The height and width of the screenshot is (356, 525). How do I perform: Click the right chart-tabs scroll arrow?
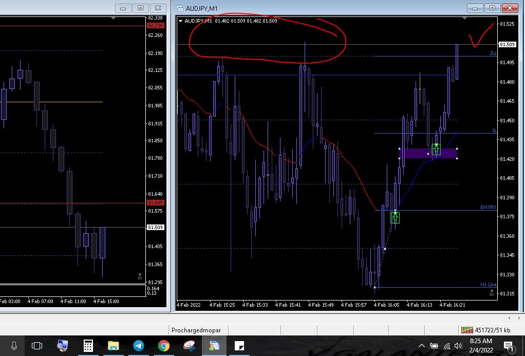point(519,318)
